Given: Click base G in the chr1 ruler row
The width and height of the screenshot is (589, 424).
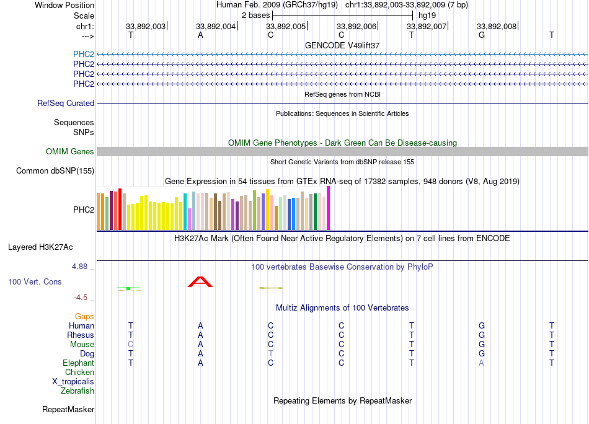Looking at the screenshot, I should 482,35.
